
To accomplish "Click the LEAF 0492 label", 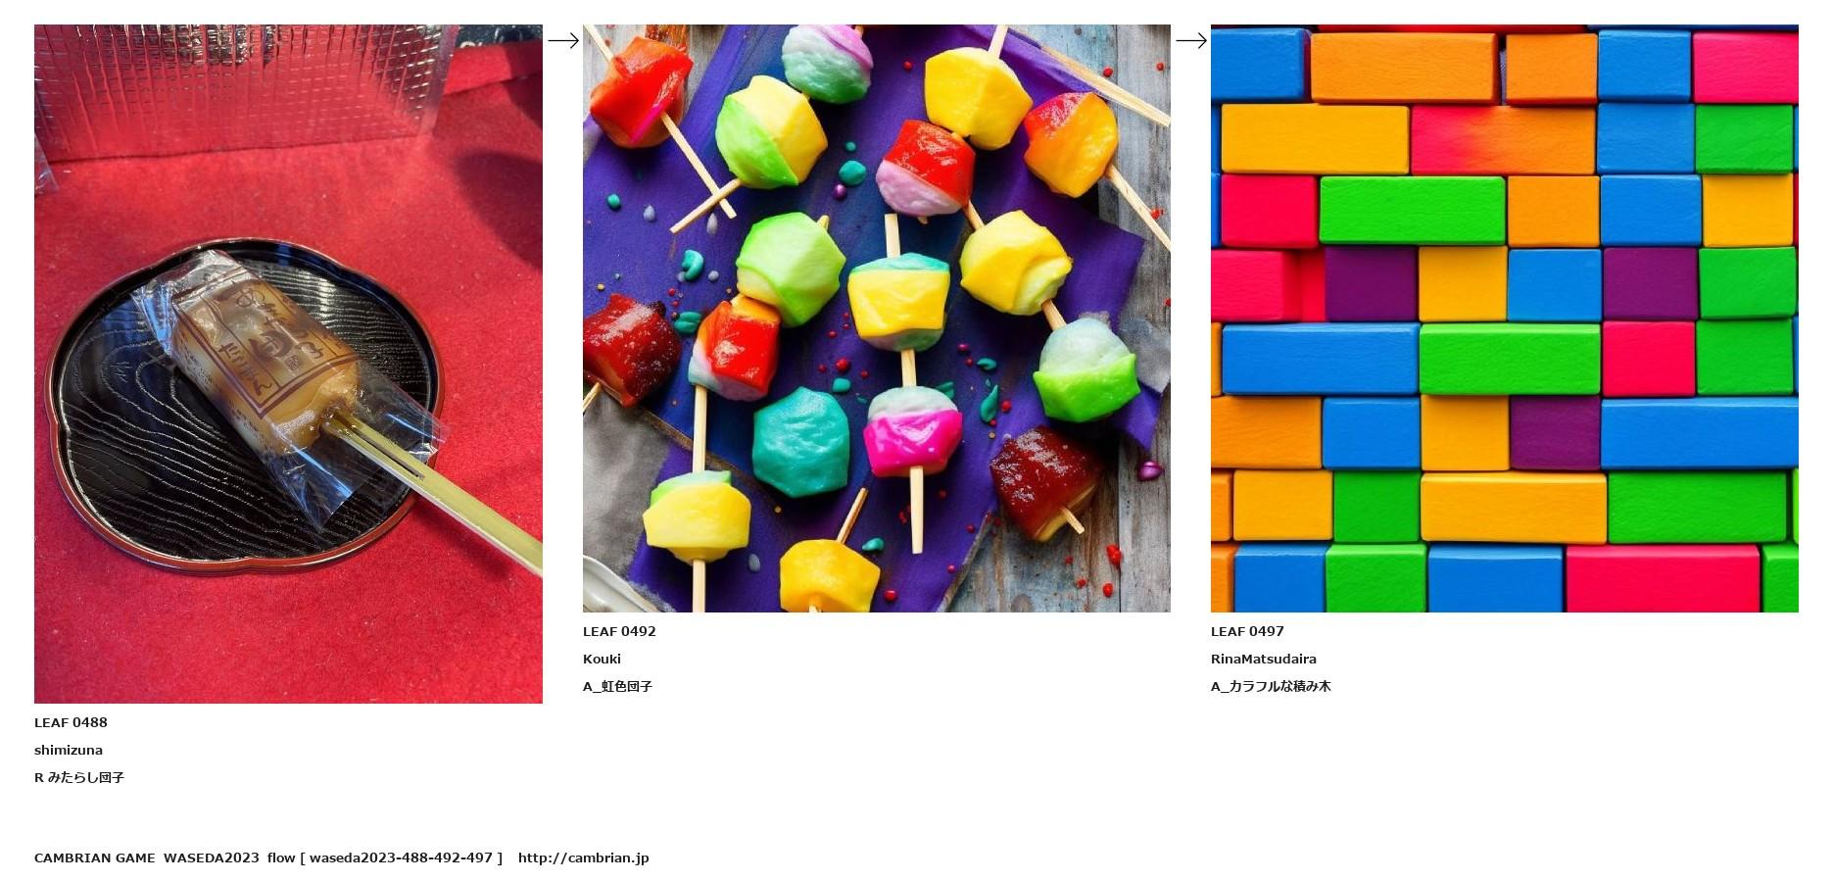I will (619, 631).
